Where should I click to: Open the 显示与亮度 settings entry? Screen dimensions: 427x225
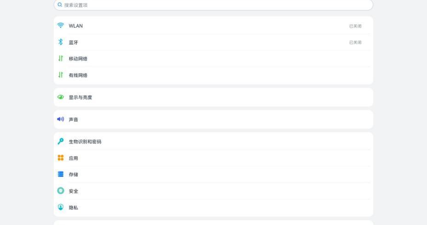pos(81,98)
